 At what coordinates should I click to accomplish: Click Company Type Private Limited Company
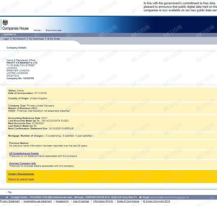tap(31, 106)
